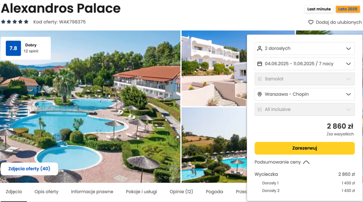Click the five-star hotel rating
This screenshot has width=363, height=202.
click(x=15, y=22)
